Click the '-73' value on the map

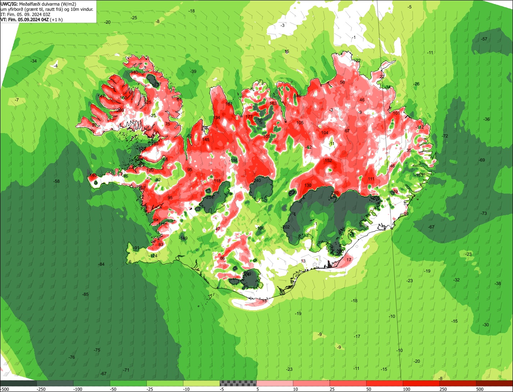coord(484,213)
